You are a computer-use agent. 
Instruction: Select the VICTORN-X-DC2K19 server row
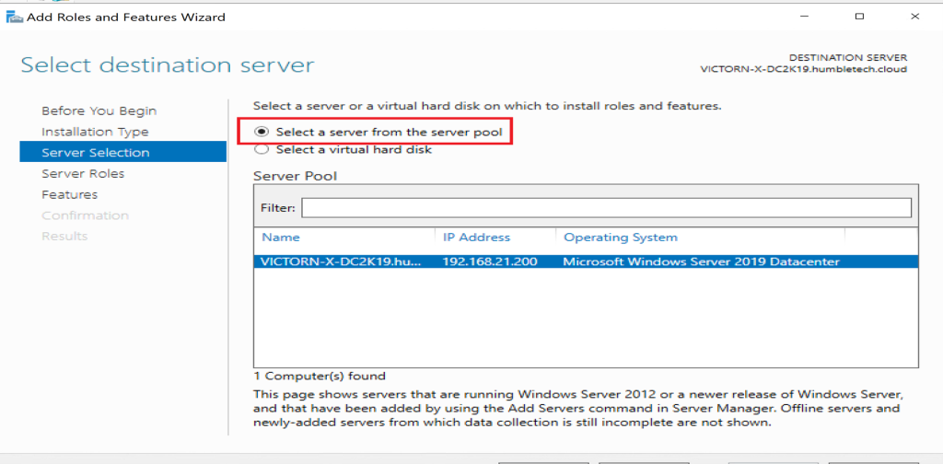(x=341, y=261)
